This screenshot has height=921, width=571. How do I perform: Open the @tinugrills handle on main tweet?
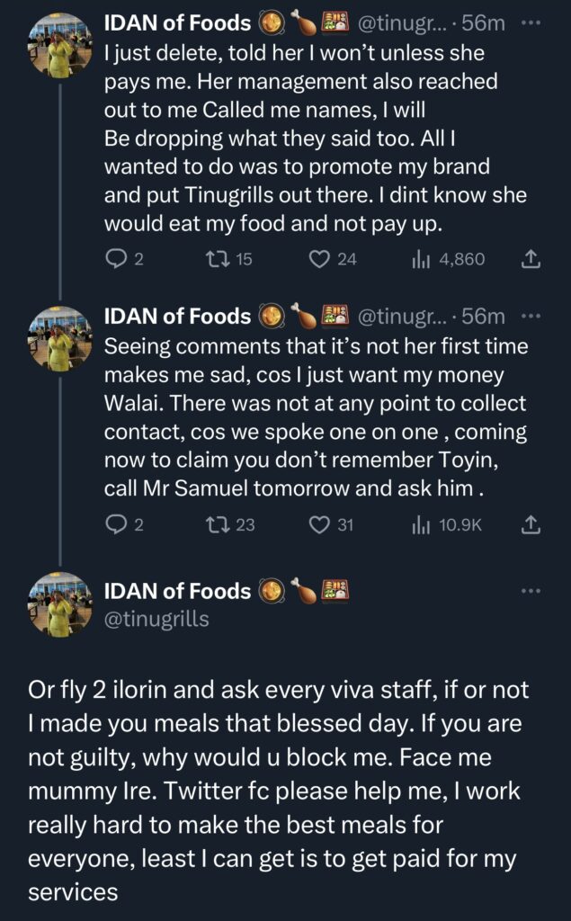coord(156,619)
